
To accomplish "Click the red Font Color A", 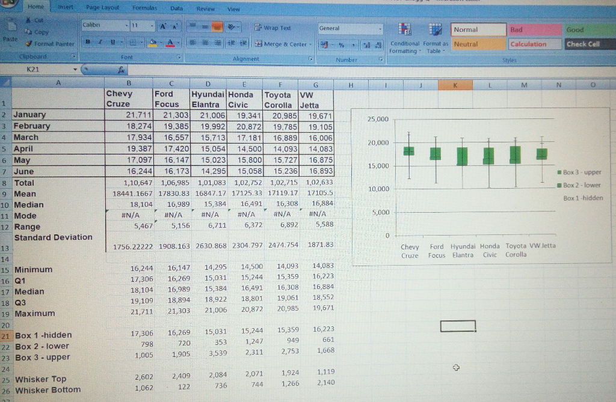I will point(170,43).
